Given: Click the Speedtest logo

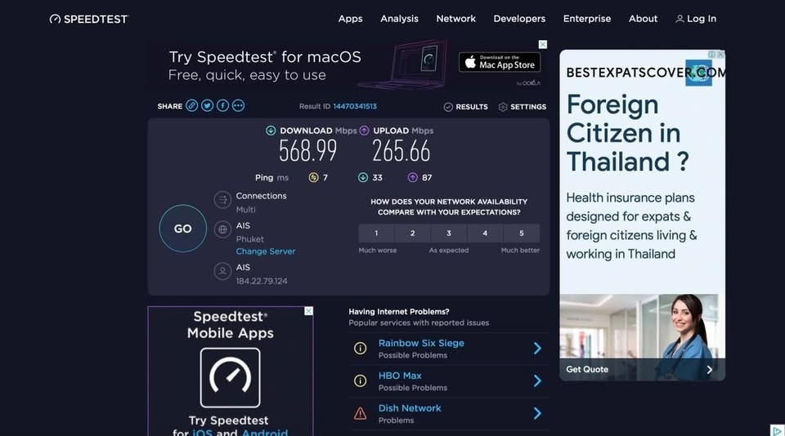Looking at the screenshot, I should [88, 19].
